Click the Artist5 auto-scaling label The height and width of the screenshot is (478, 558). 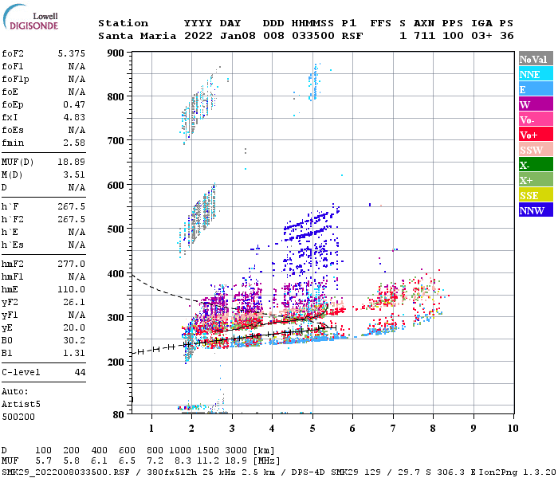pyautogui.click(x=21, y=405)
